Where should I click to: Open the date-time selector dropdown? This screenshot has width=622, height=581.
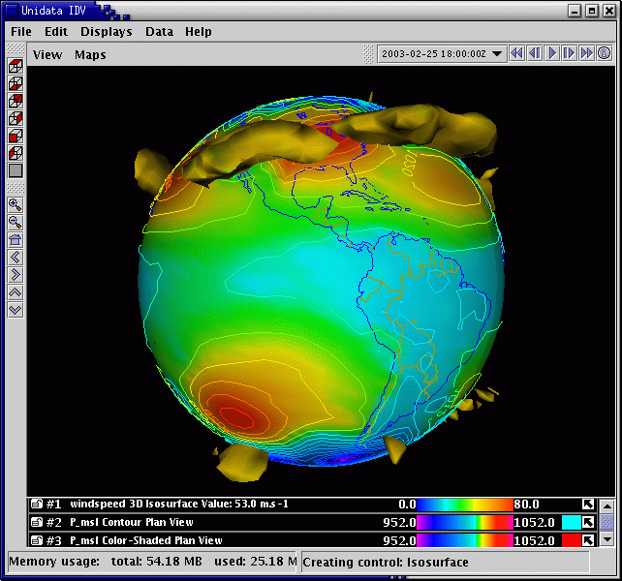pos(497,53)
